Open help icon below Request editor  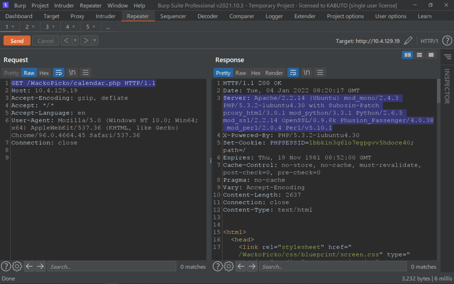point(5,266)
